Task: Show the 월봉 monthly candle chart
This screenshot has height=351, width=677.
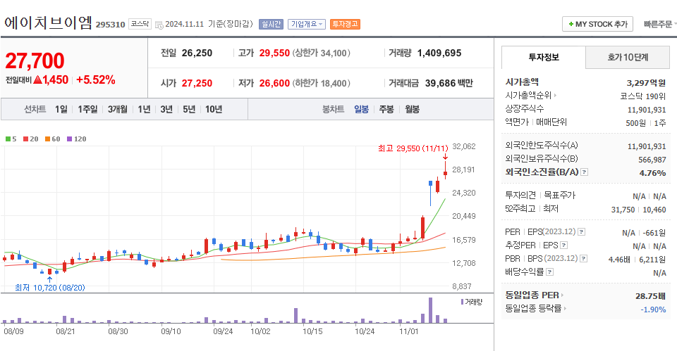Action: pyautogui.click(x=413, y=110)
